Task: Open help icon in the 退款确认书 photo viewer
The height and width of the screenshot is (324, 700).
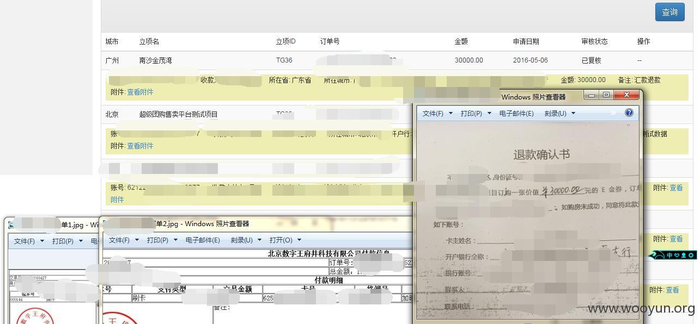Action: click(x=629, y=113)
